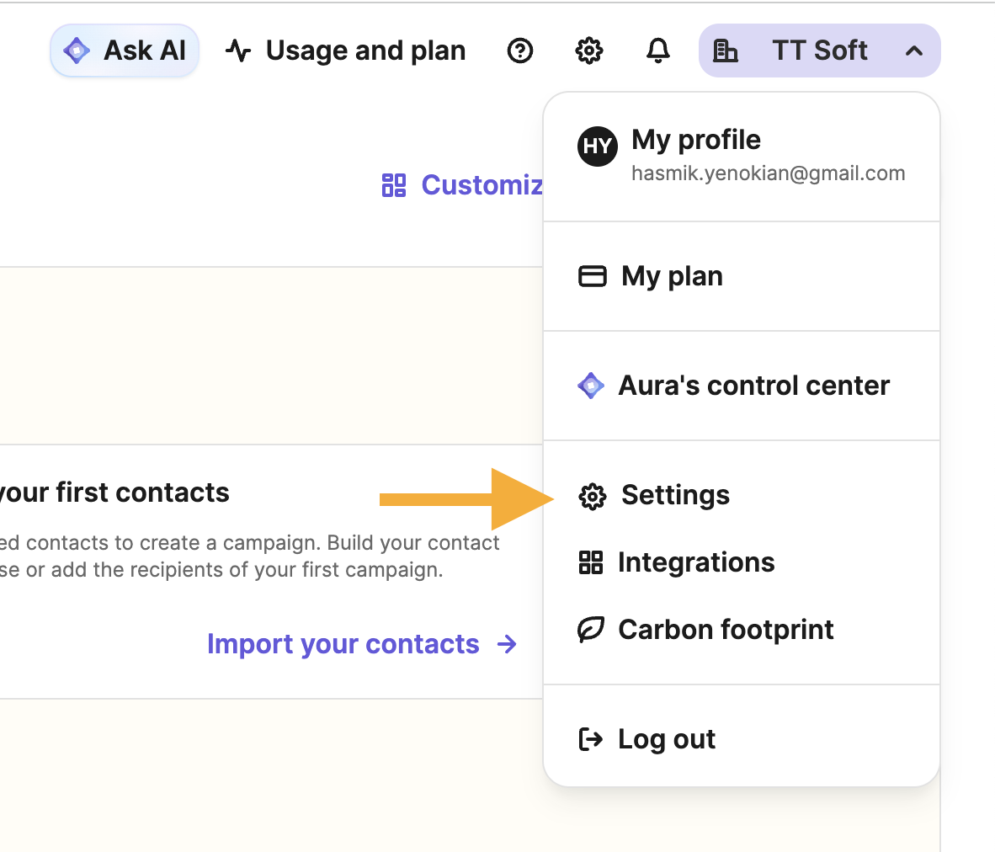Click the gear icon beside Settings
Screen dimensions: 995x852
592,496
